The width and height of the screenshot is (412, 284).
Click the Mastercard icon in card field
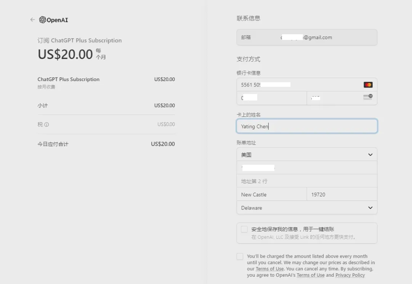368,85
